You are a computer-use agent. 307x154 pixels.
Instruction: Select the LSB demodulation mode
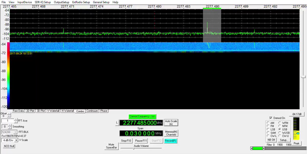(268, 129)
